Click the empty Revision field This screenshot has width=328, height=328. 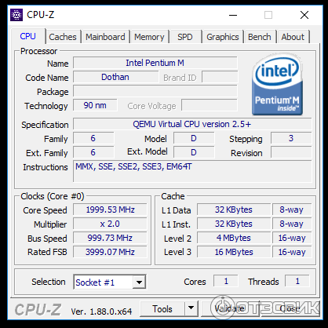tap(291, 152)
